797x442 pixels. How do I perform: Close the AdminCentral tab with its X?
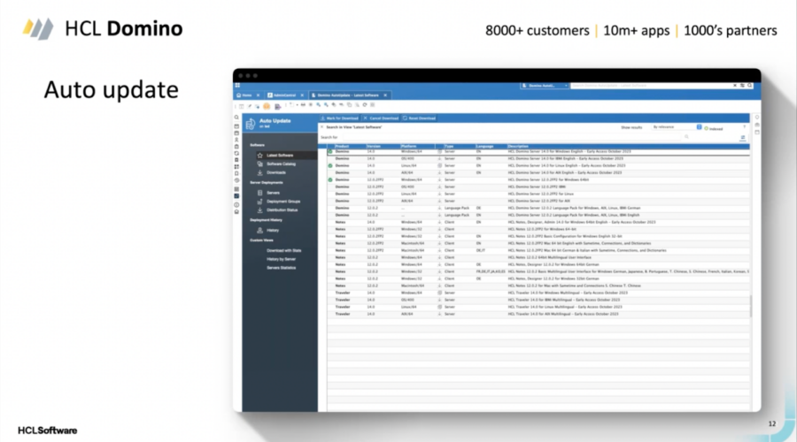(x=302, y=95)
